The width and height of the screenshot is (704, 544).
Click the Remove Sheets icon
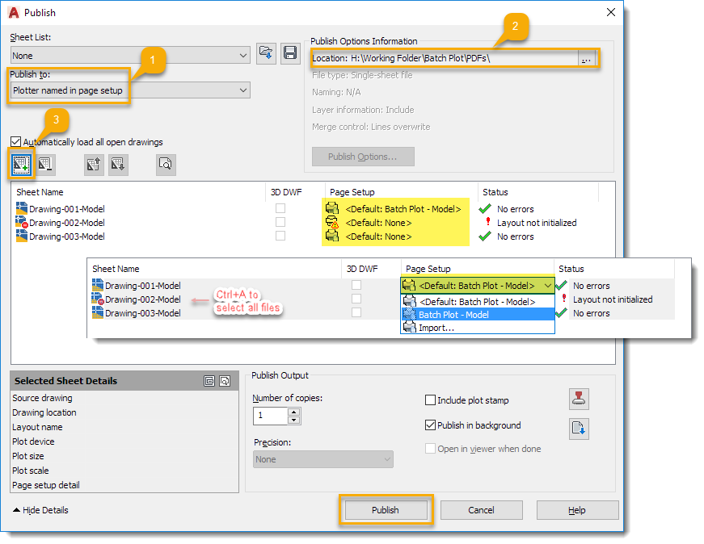tap(46, 164)
